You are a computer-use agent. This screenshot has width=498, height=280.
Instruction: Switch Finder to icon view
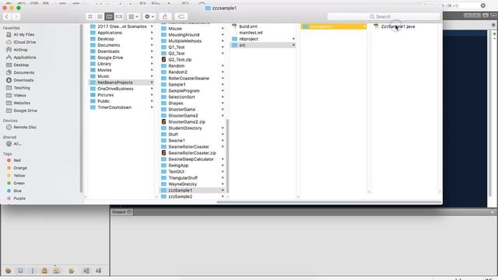pos(90,16)
